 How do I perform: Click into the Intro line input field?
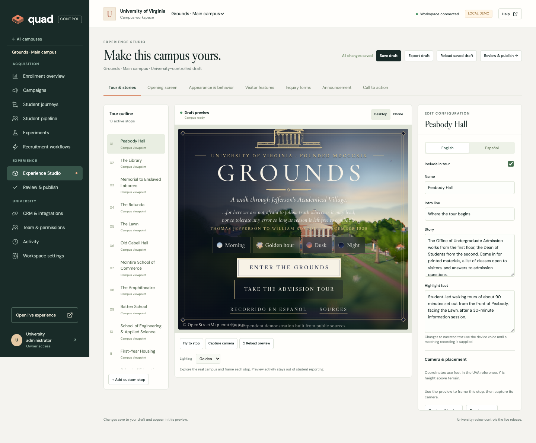470,214
